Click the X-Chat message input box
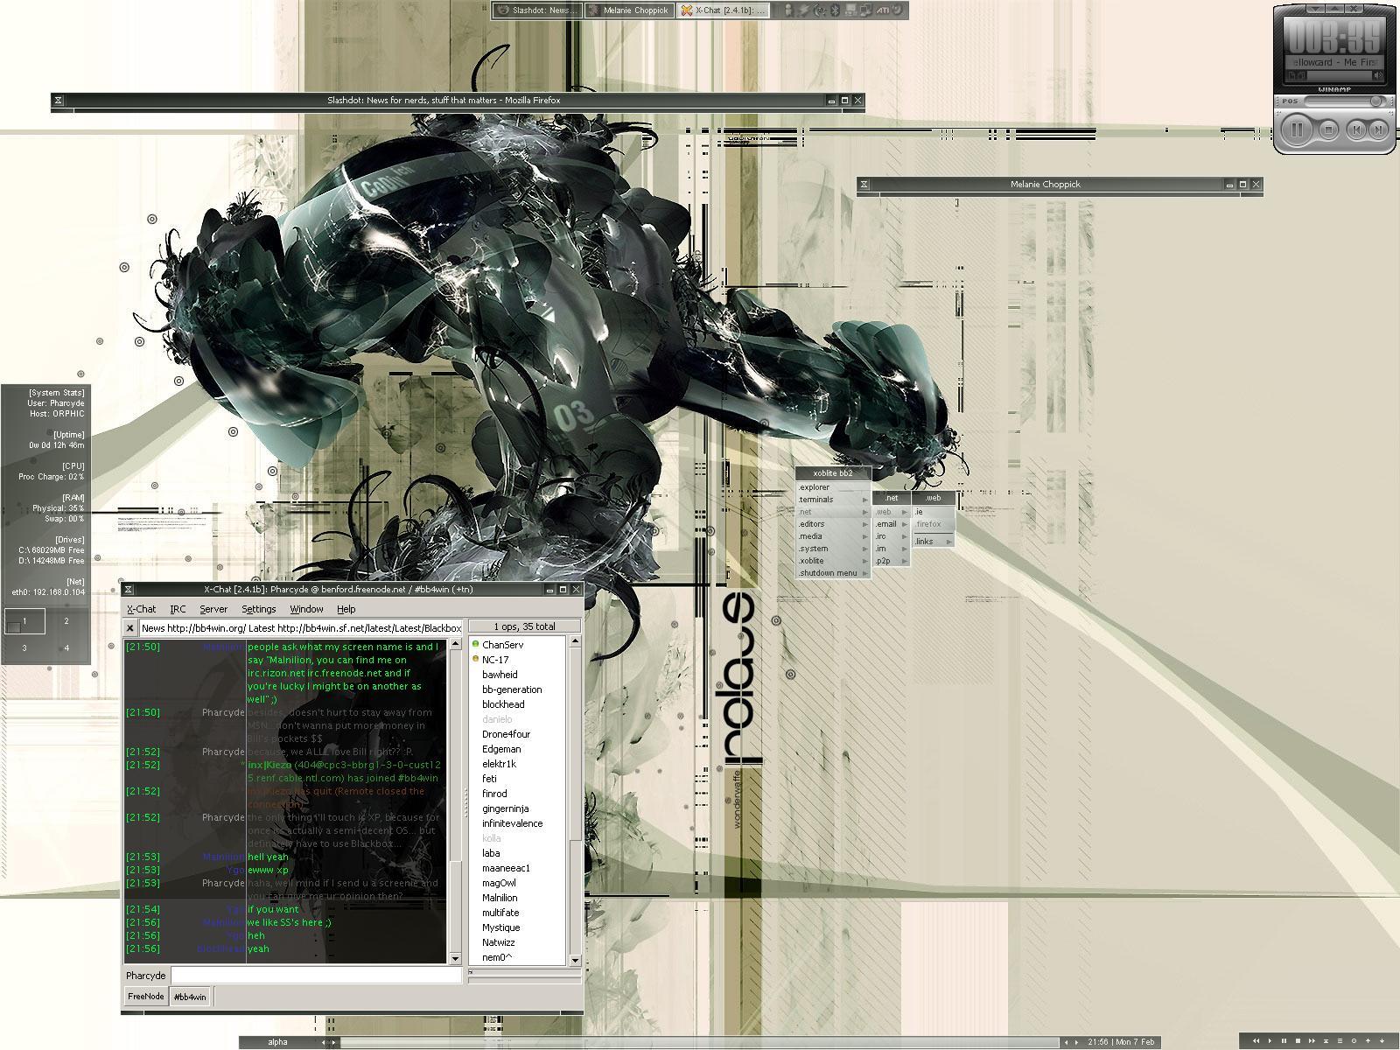The height and width of the screenshot is (1050, 1400). [316, 975]
